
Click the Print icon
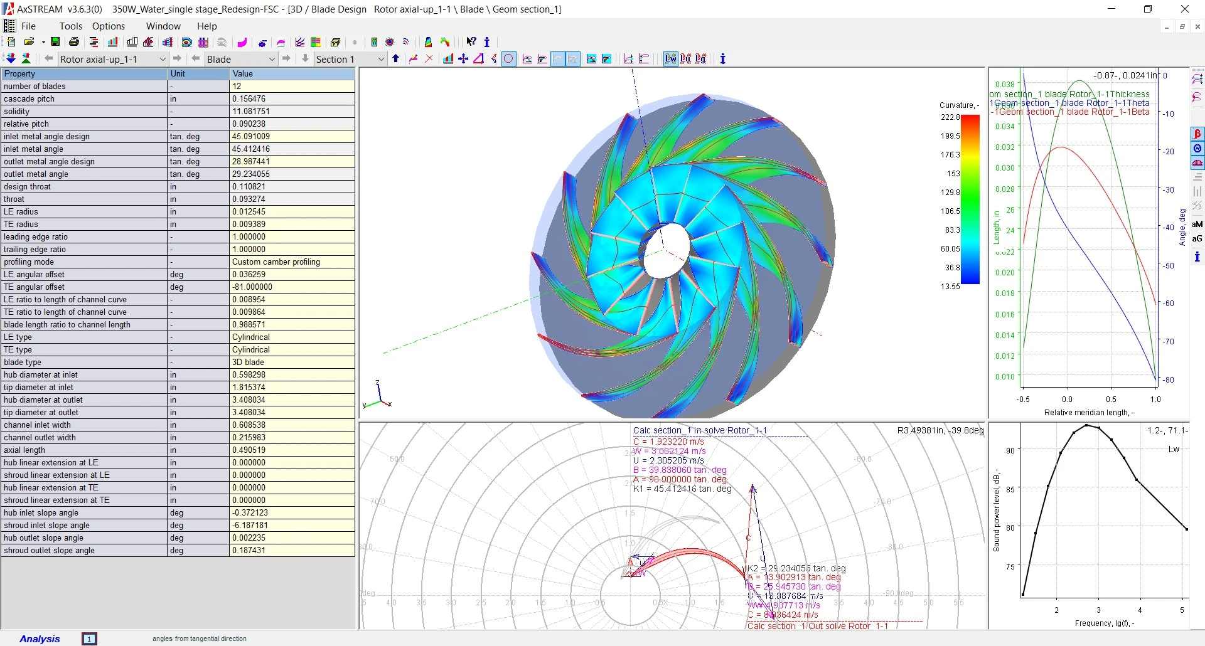click(x=74, y=42)
